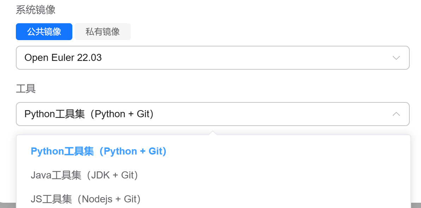The width and height of the screenshot is (421, 208).
Task: Click the 工具 section label
Action: click(x=26, y=89)
